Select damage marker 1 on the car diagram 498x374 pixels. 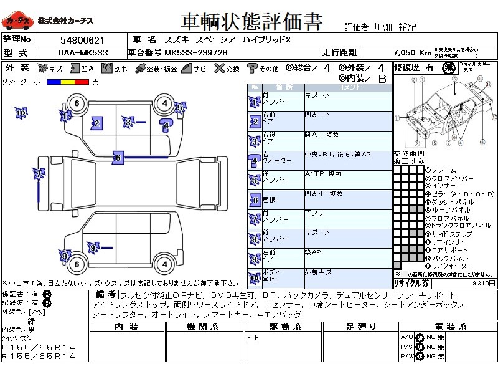click(65, 116)
